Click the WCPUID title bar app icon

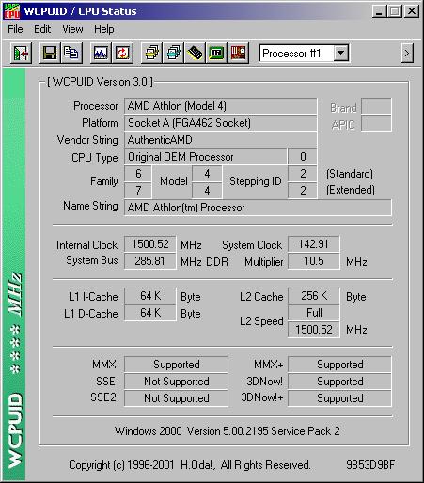[x=12, y=11]
